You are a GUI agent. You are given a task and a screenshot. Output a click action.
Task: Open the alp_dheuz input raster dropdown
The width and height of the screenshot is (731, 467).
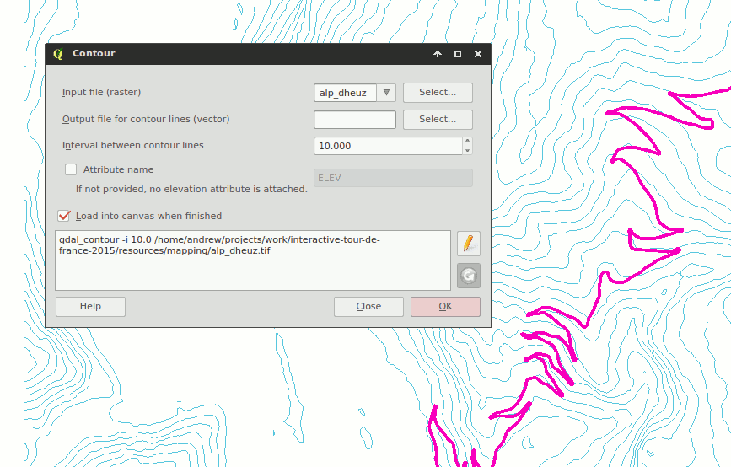(386, 92)
